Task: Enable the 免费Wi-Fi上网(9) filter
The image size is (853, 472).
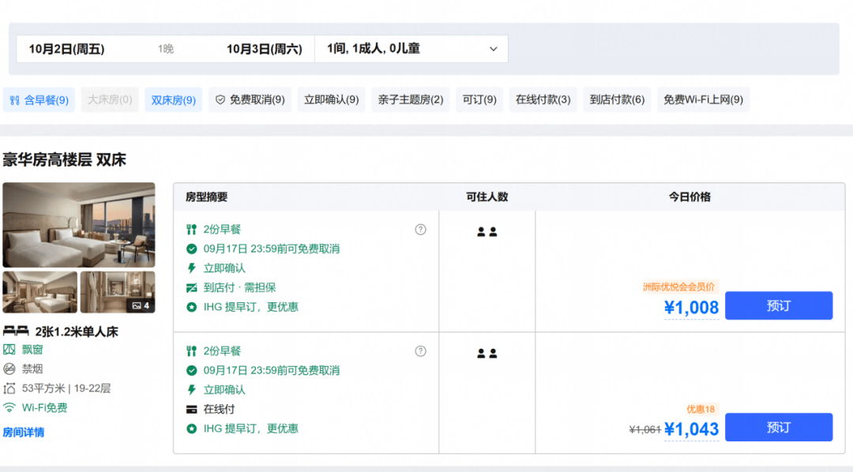Action: (x=704, y=100)
